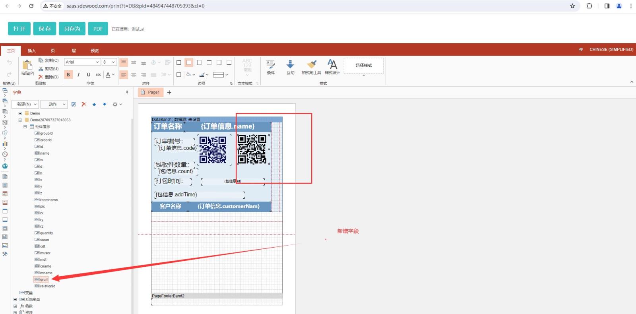Open the 动作 actions dropdown
The width and height of the screenshot is (636, 314).
pyautogui.click(x=54, y=104)
